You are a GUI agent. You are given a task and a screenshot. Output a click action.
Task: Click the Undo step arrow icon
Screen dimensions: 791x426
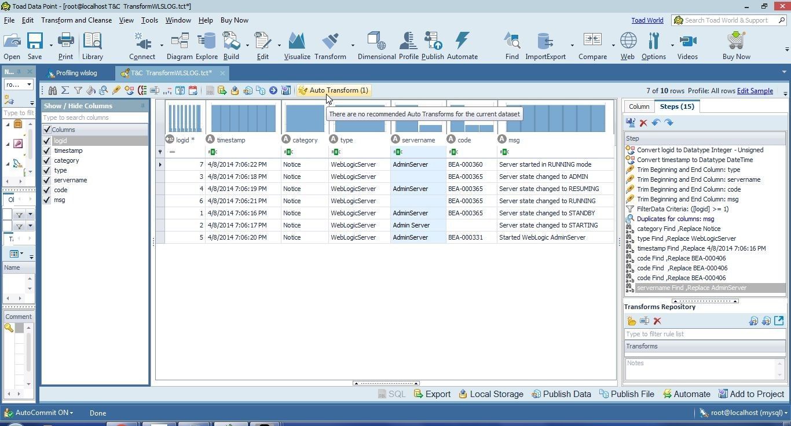click(x=656, y=123)
